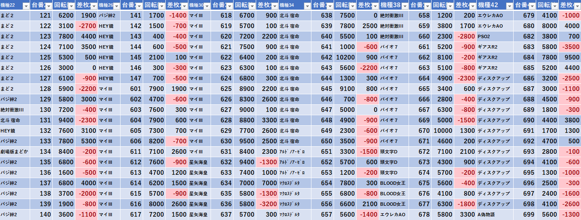581x220 pixels.
Task: Select the 7000 difference cell for unit 634
Action: click(x=267, y=183)
